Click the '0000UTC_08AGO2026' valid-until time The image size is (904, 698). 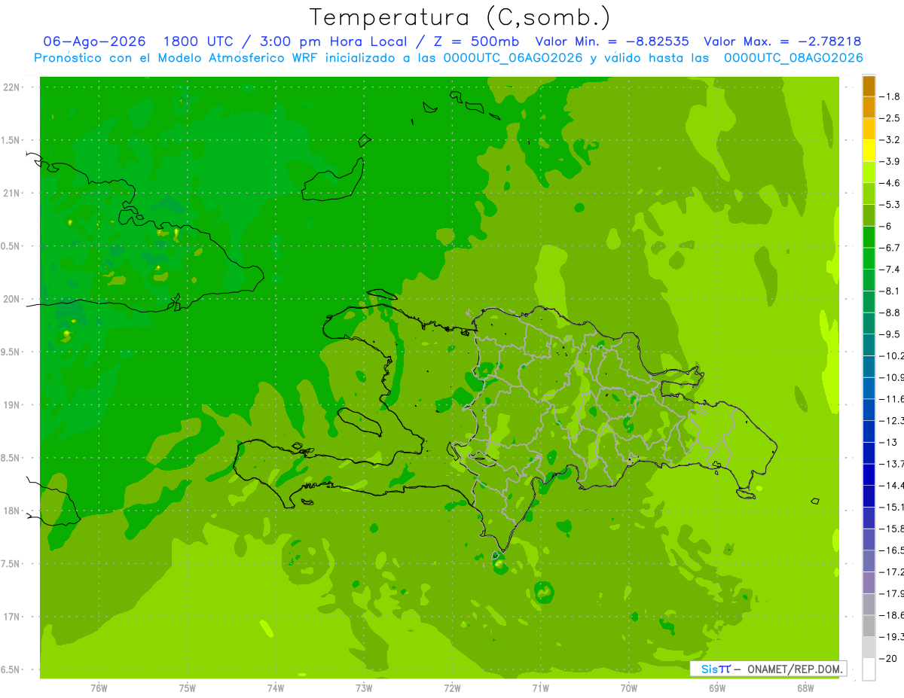click(x=793, y=57)
